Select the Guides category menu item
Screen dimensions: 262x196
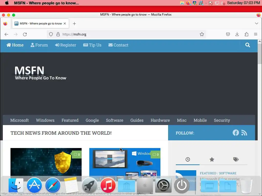(x=137, y=120)
